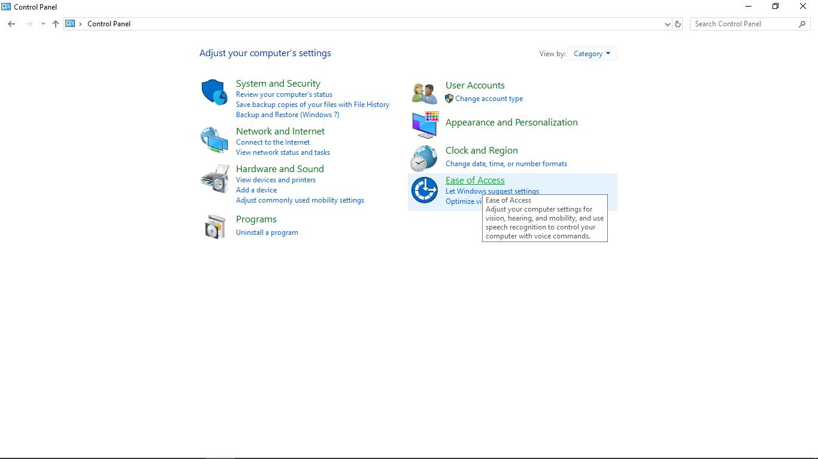
Task: Expand the breadcrumb chevron before Control Panel
Action: click(80, 24)
